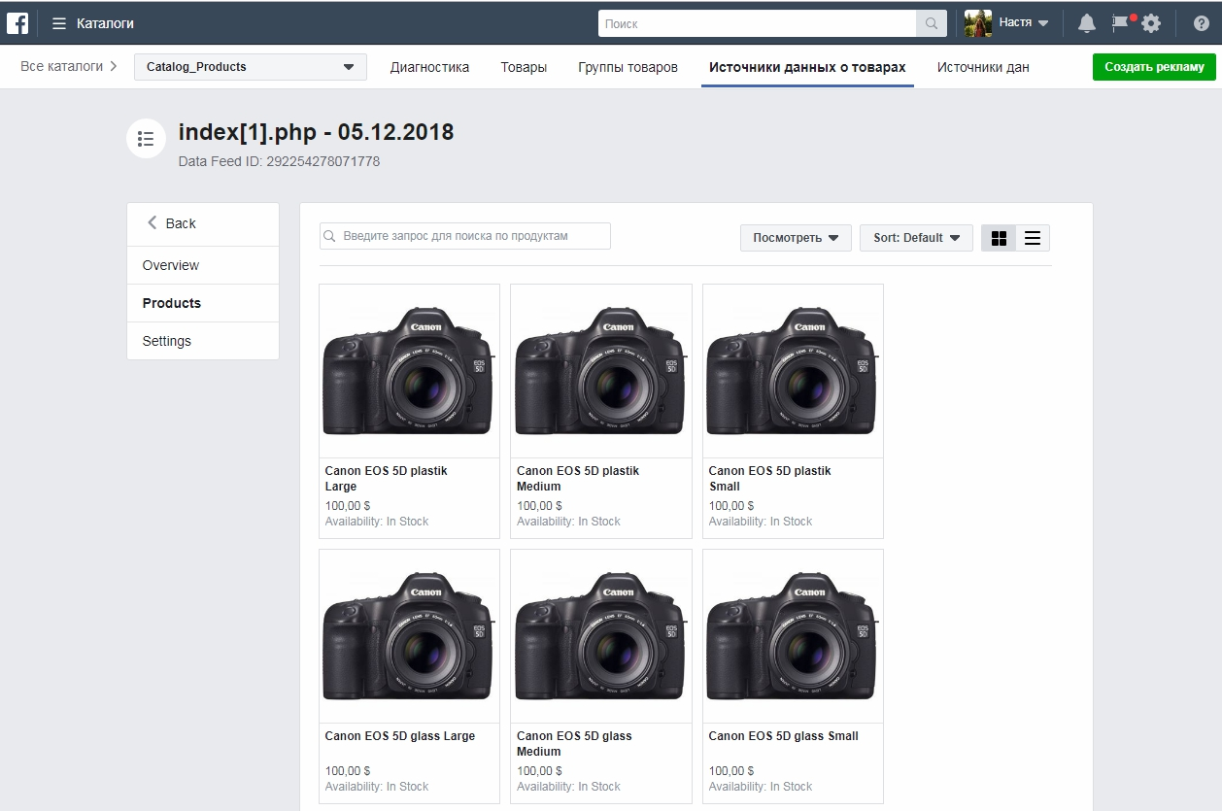Switch to grid view
This screenshot has width=1222, height=811.
999,238
